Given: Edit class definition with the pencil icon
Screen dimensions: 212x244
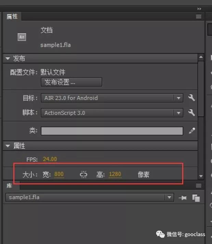Looking at the screenshot, I should click(192, 131).
